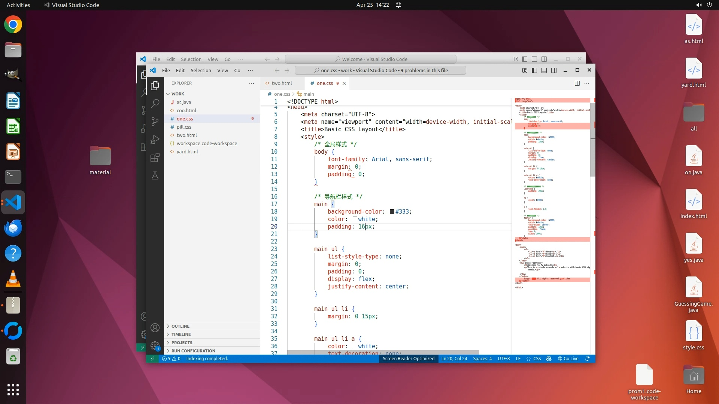Open the Manage gear icon
This screenshot has height=404, width=719.
pyautogui.click(x=155, y=345)
